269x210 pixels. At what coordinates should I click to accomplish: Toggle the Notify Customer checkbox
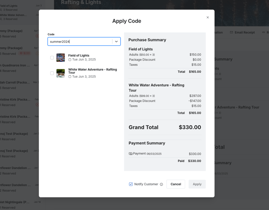(x=131, y=184)
